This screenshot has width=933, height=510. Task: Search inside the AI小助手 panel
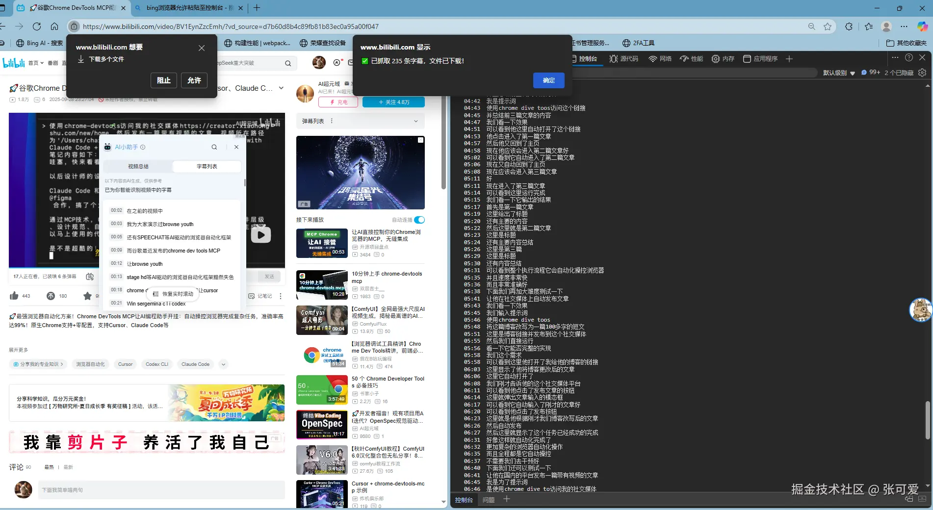214,147
